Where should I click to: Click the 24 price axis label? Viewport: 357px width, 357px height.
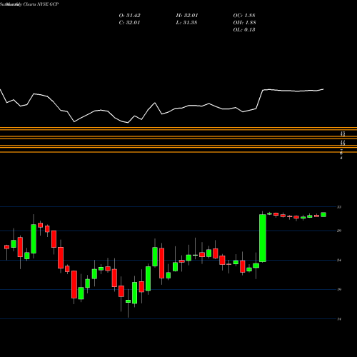tap(339, 260)
